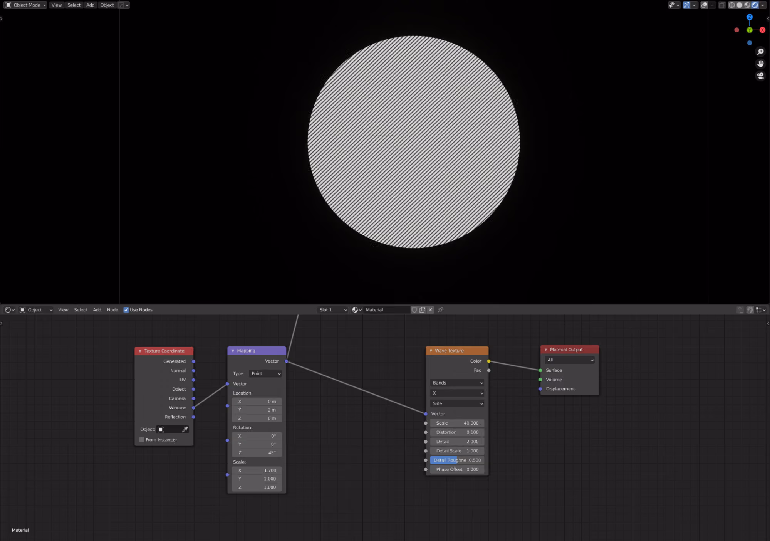Toggle the show gizmo button in viewport header
770x541 pixels.
[x=686, y=5]
